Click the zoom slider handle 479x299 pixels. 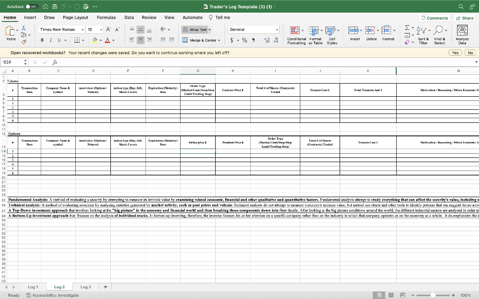(x=433, y=295)
